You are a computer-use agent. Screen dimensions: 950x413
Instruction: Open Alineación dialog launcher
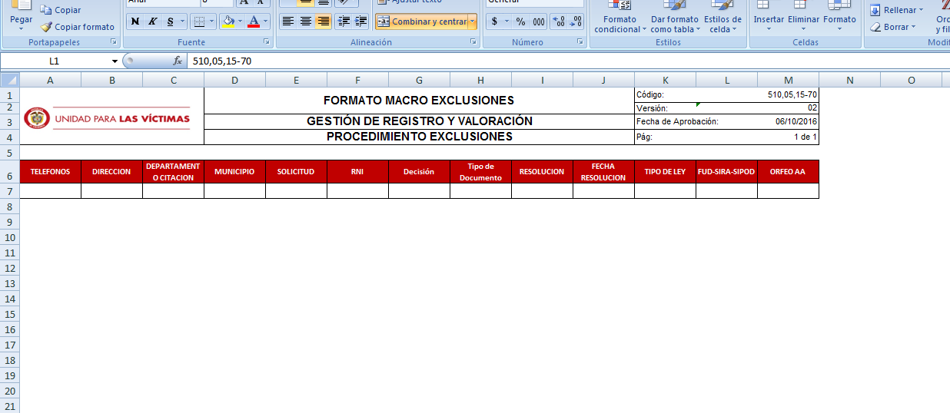473,42
